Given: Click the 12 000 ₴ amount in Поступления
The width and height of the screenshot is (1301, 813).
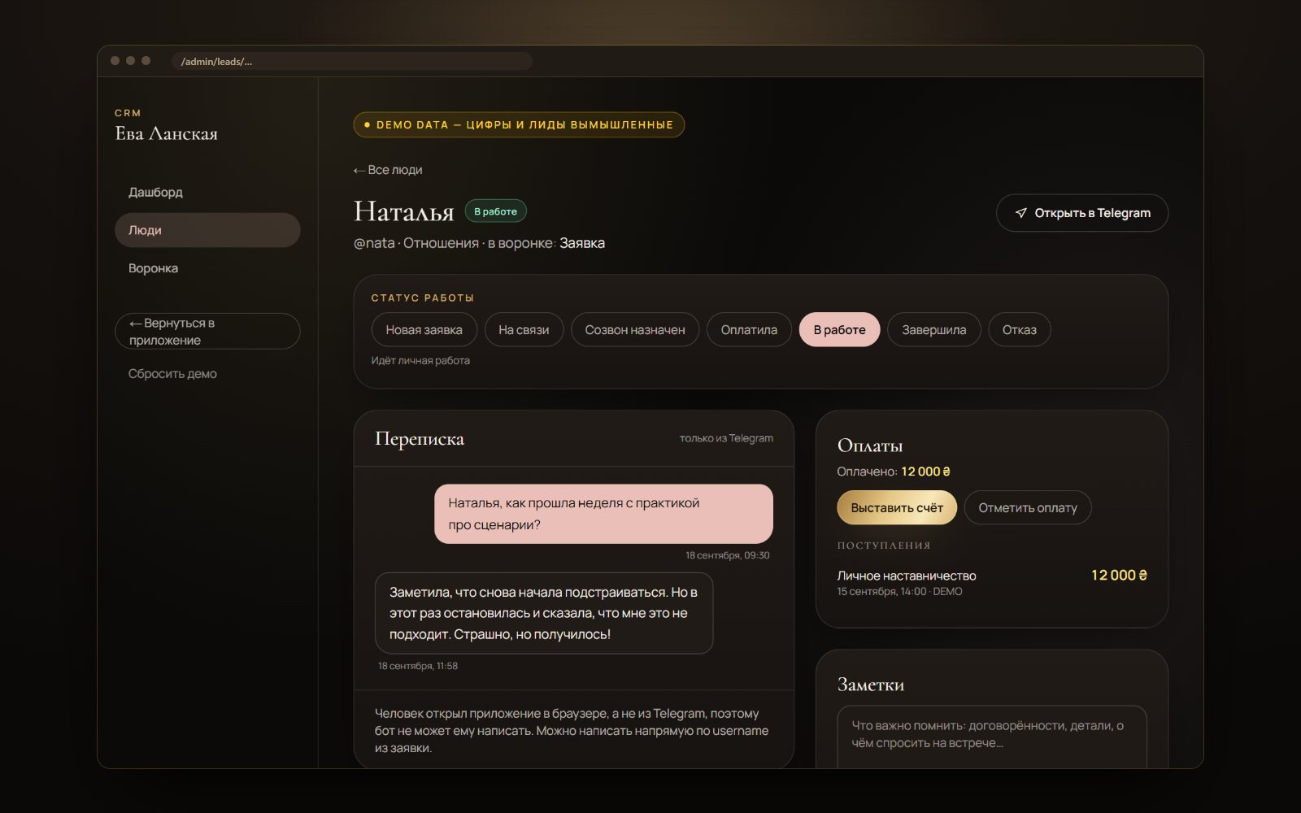Looking at the screenshot, I should pyautogui.click(x=1119, y=575).
